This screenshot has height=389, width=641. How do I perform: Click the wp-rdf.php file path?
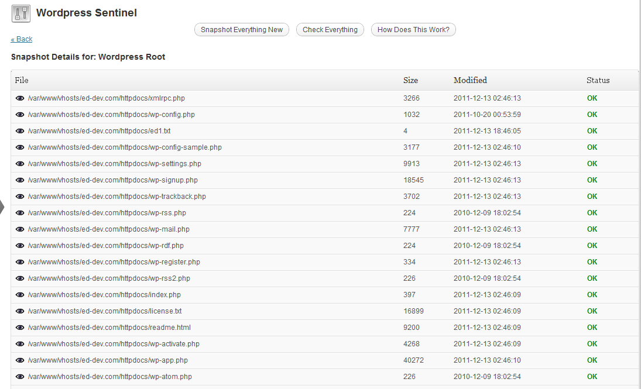[x=106, y=246]
